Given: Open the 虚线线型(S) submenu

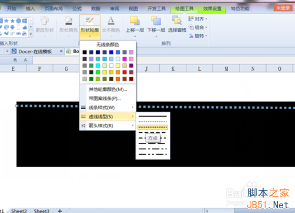Looking at the screenshot, I should (108, 116).
